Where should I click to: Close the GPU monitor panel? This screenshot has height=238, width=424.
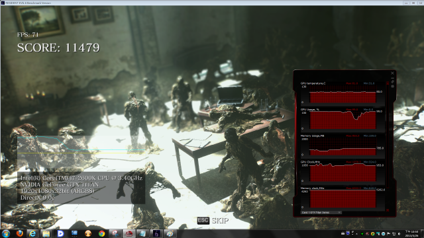coord(392,73)
